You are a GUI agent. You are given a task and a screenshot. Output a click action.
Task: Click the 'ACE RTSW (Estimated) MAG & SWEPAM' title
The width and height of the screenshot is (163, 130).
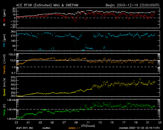tap(47, 5)
